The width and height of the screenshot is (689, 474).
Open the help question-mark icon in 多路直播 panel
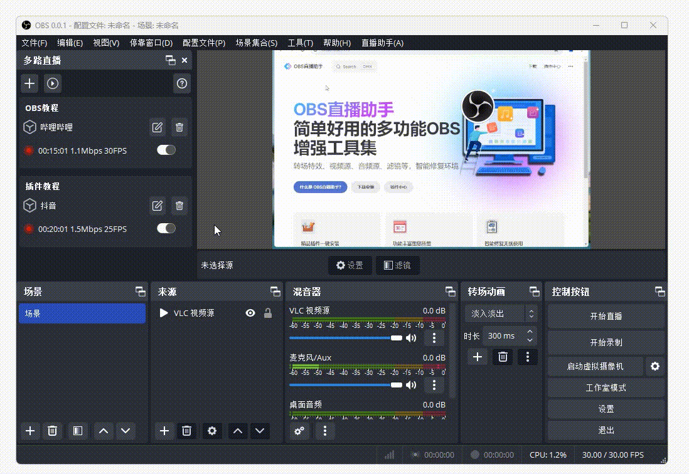(181, 83)
